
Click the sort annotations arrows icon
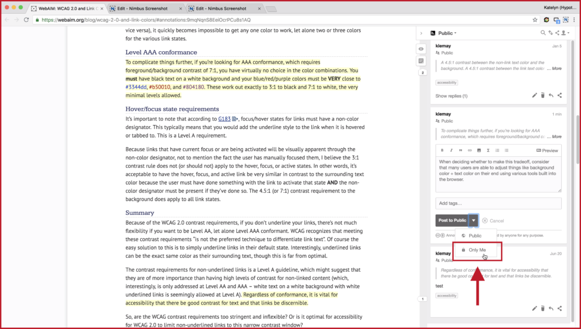point(550,33)
